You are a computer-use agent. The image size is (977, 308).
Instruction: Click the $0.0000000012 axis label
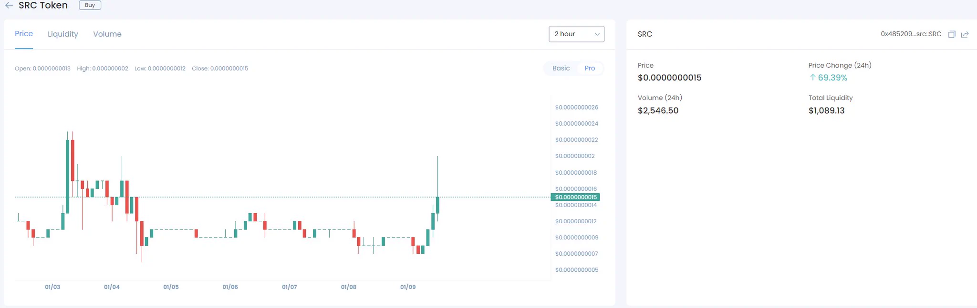pyautogui.click(x=576, y=221)
